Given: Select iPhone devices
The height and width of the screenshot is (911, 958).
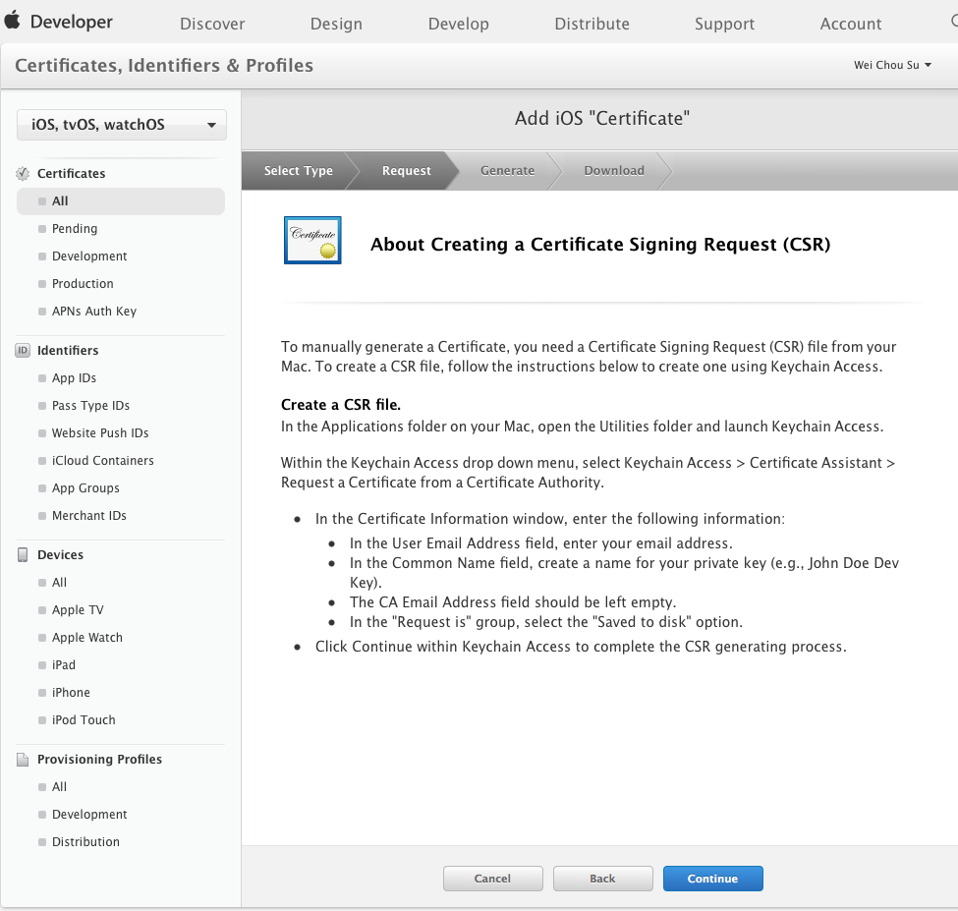Looking at the screenshot, I should pyautogui.click(x=71, y=692).
